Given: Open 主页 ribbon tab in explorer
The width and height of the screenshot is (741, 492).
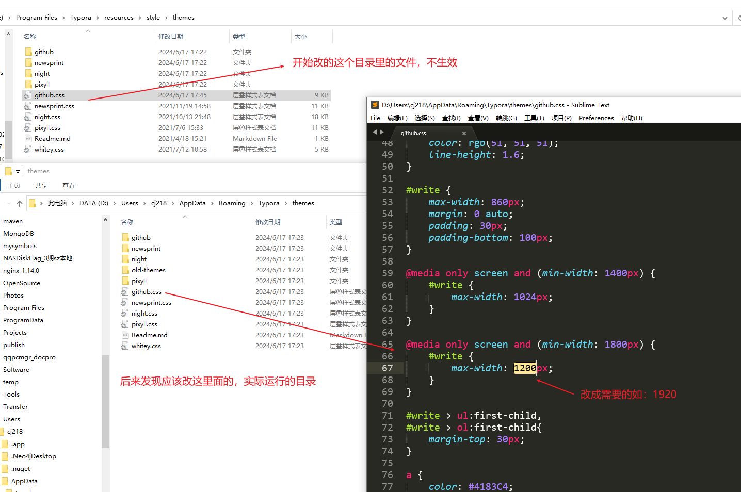Looking at the screenshot, I should (14, 186).
